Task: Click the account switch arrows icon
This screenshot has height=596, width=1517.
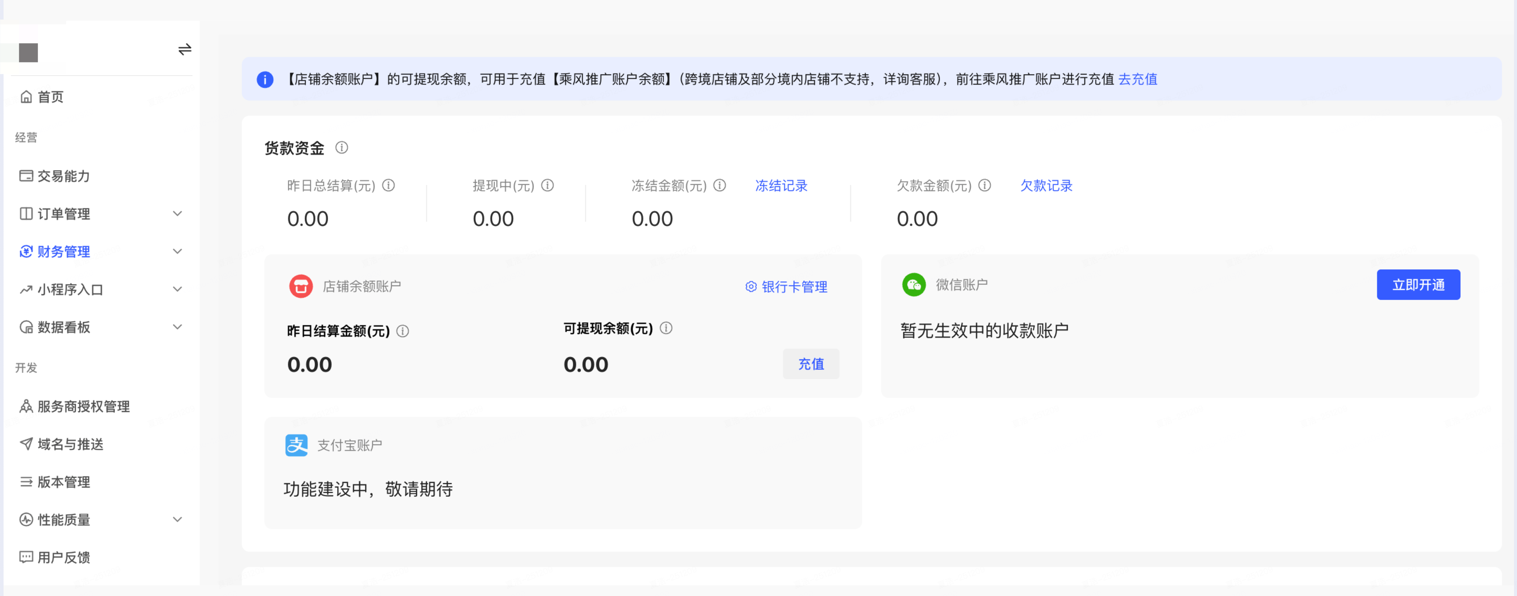Action: [x=185, y=49]
